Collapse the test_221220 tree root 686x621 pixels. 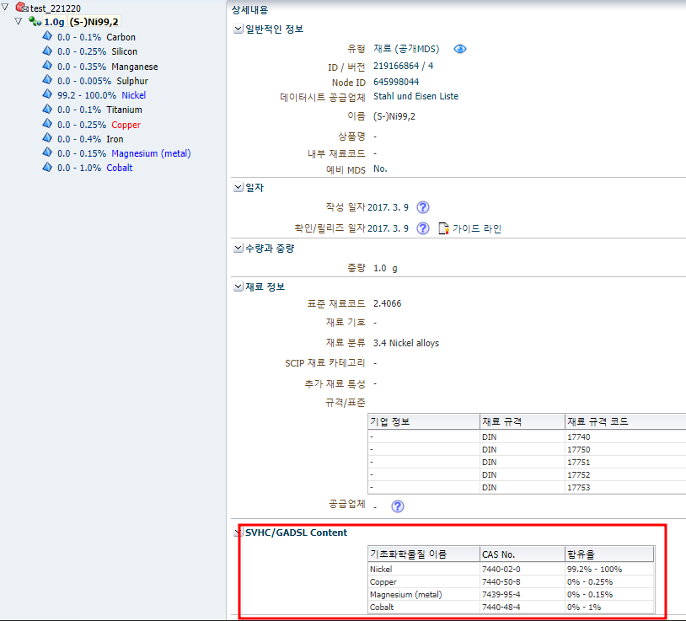point(5,7)
